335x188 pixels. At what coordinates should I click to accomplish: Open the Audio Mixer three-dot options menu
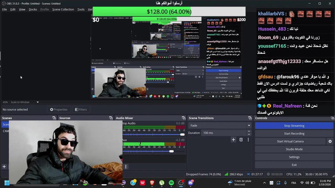tap(126, 167)
